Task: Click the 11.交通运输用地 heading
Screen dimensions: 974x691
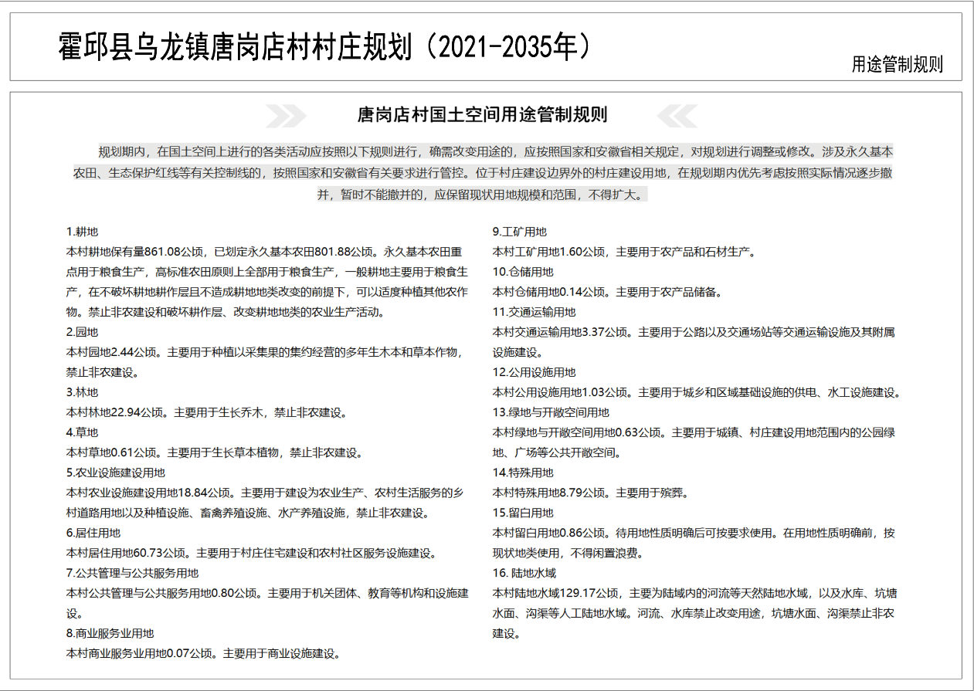Action: [534, 312]
